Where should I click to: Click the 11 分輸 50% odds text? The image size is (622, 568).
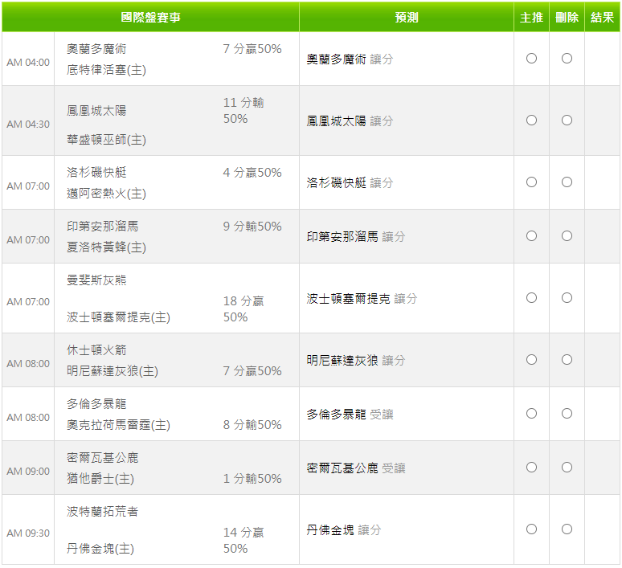coord(243,111)
